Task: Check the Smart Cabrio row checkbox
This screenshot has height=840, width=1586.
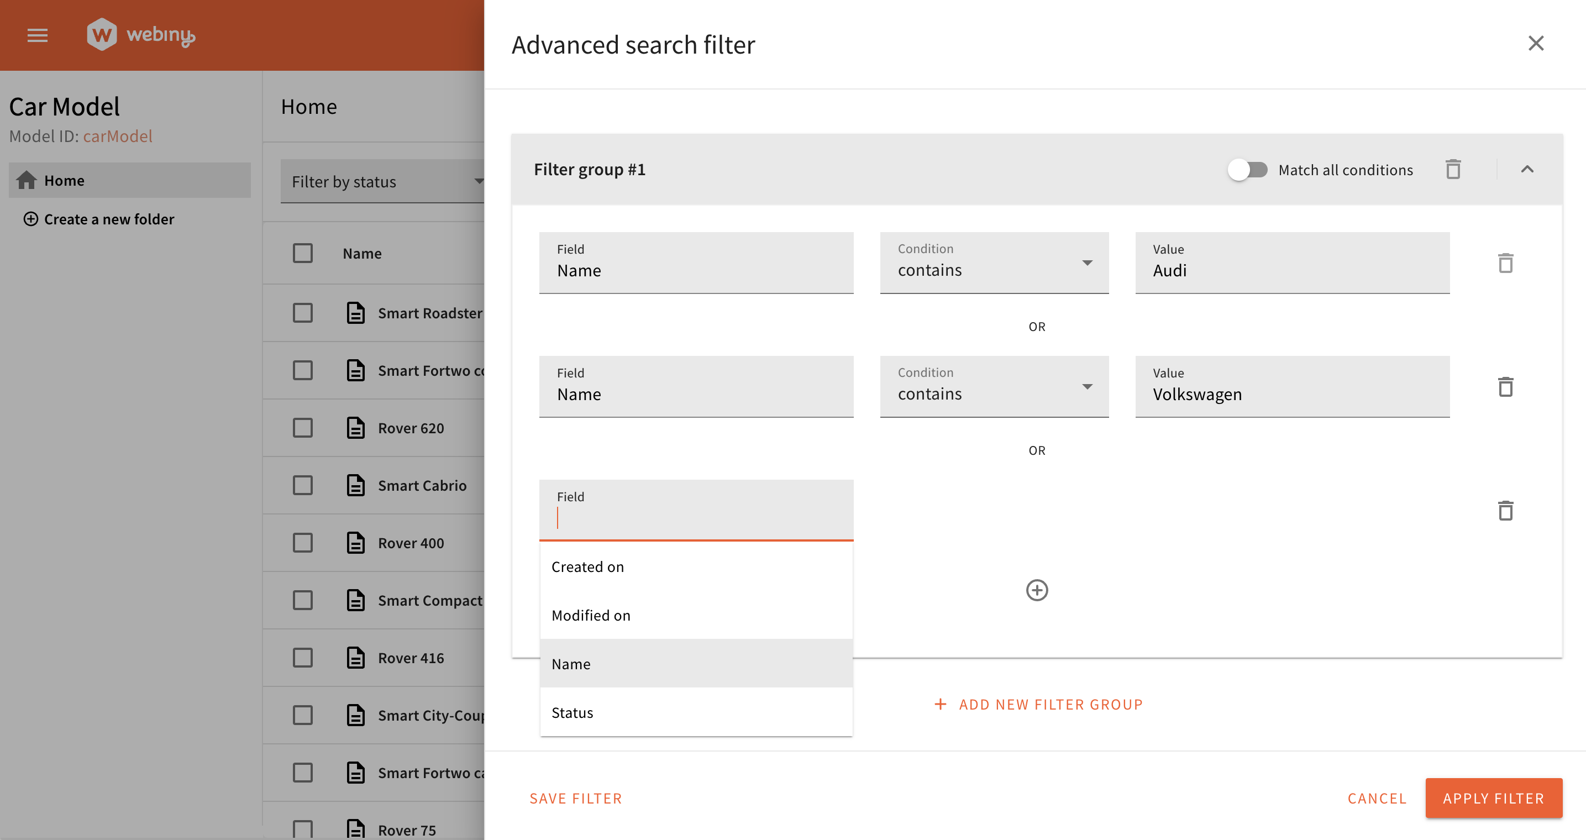Action: tap(302, 485)
